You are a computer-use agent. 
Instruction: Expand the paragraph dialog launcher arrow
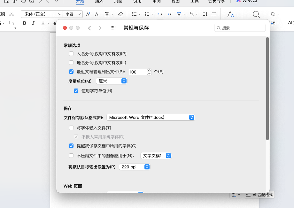(x=15, y=28)
